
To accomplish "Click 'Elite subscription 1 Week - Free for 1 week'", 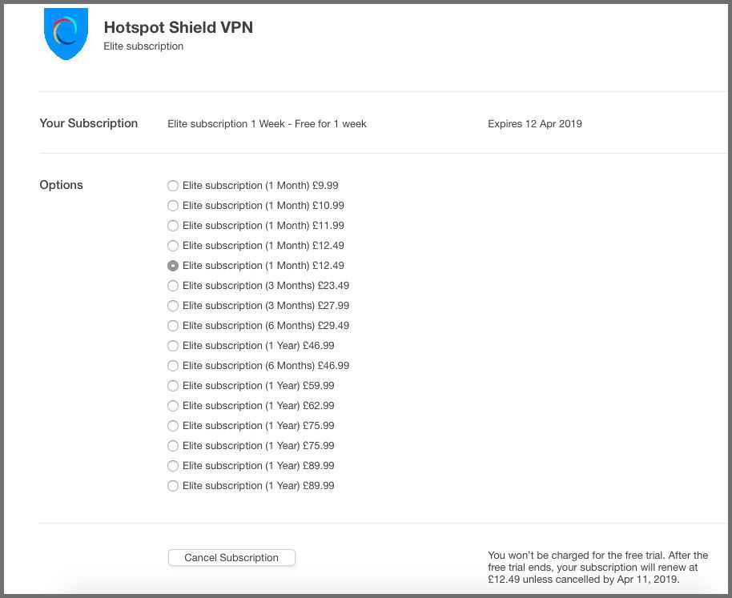I will pos(267,124).
